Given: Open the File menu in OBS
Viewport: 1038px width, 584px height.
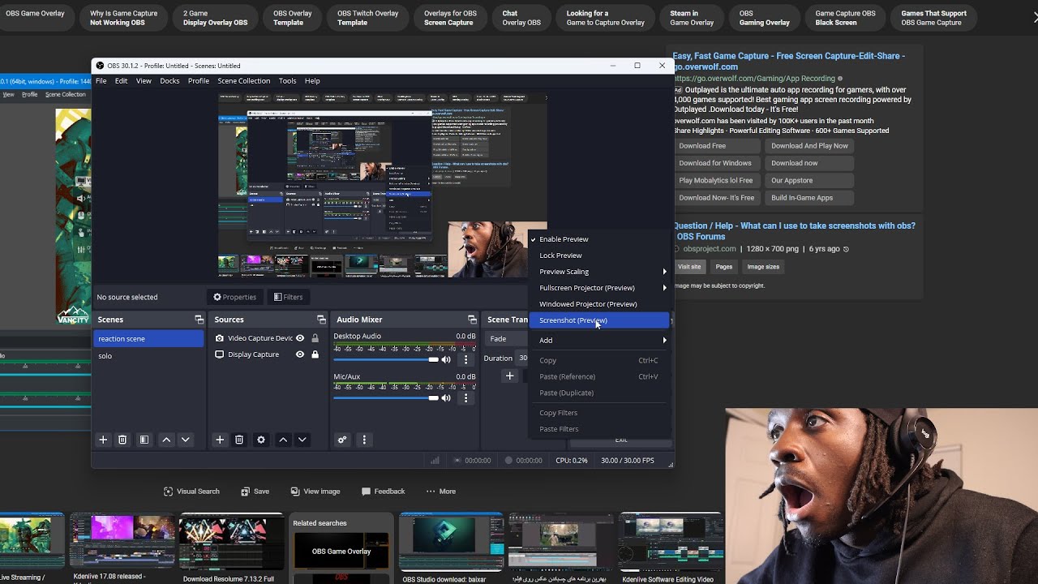Looking at the screenshot, I should point(101,81).
